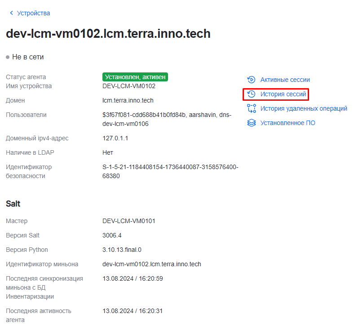
Task: Click the master value DEV-LCM-VM0101
Action: 129,221
